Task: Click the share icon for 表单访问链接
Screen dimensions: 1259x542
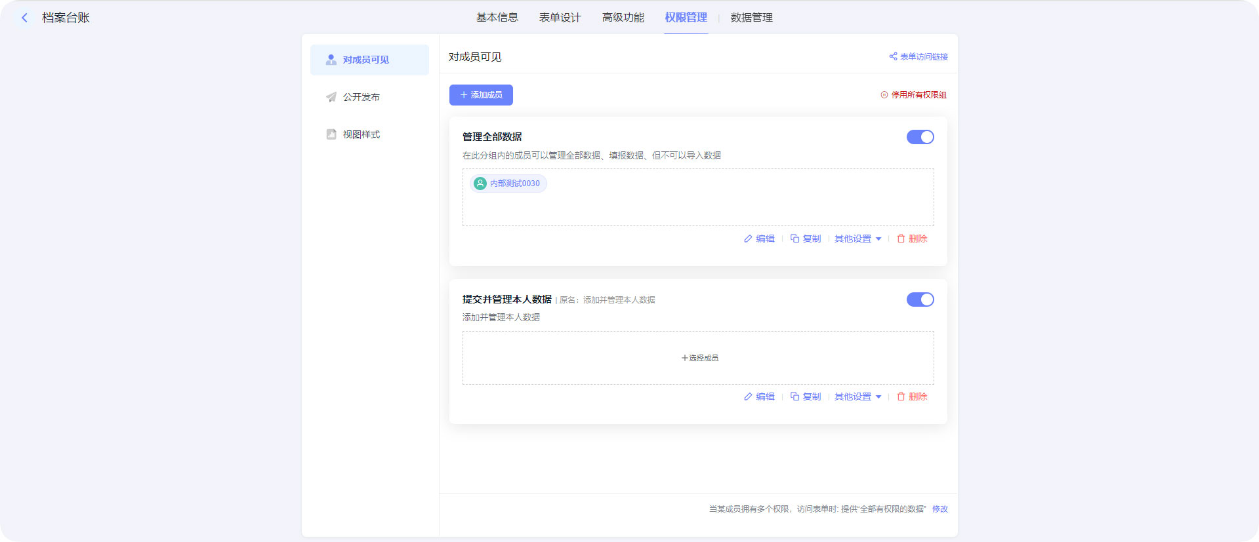Action: (893, 56)
